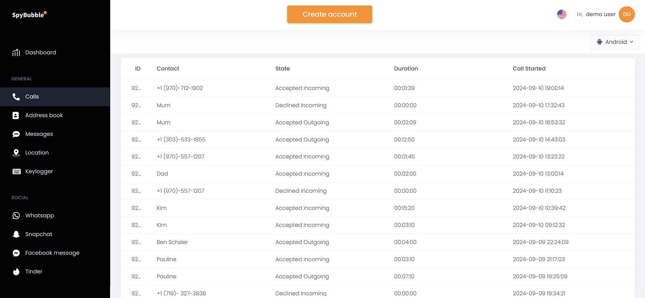Click the Keylogger keyboard icon
The width and height of the screenshot is (645, 298).
point(17,171)
